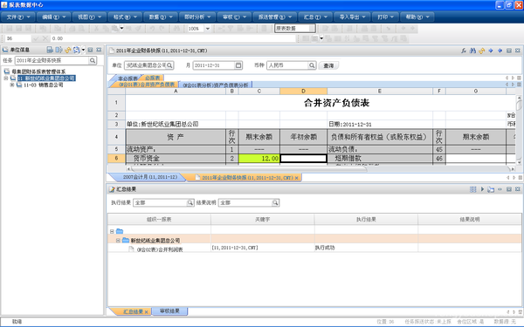Click the search magnifier in the 任务 field

click(x=93, y=60)
